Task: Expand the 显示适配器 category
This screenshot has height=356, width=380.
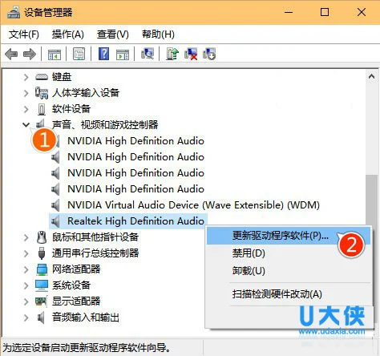Action: pos(26,301)
